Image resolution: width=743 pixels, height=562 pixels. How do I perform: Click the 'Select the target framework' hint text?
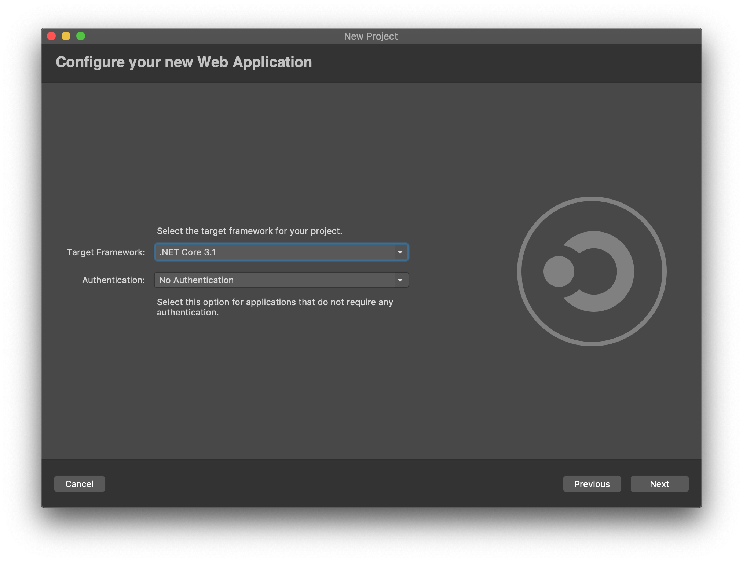(x=249, y=231)
